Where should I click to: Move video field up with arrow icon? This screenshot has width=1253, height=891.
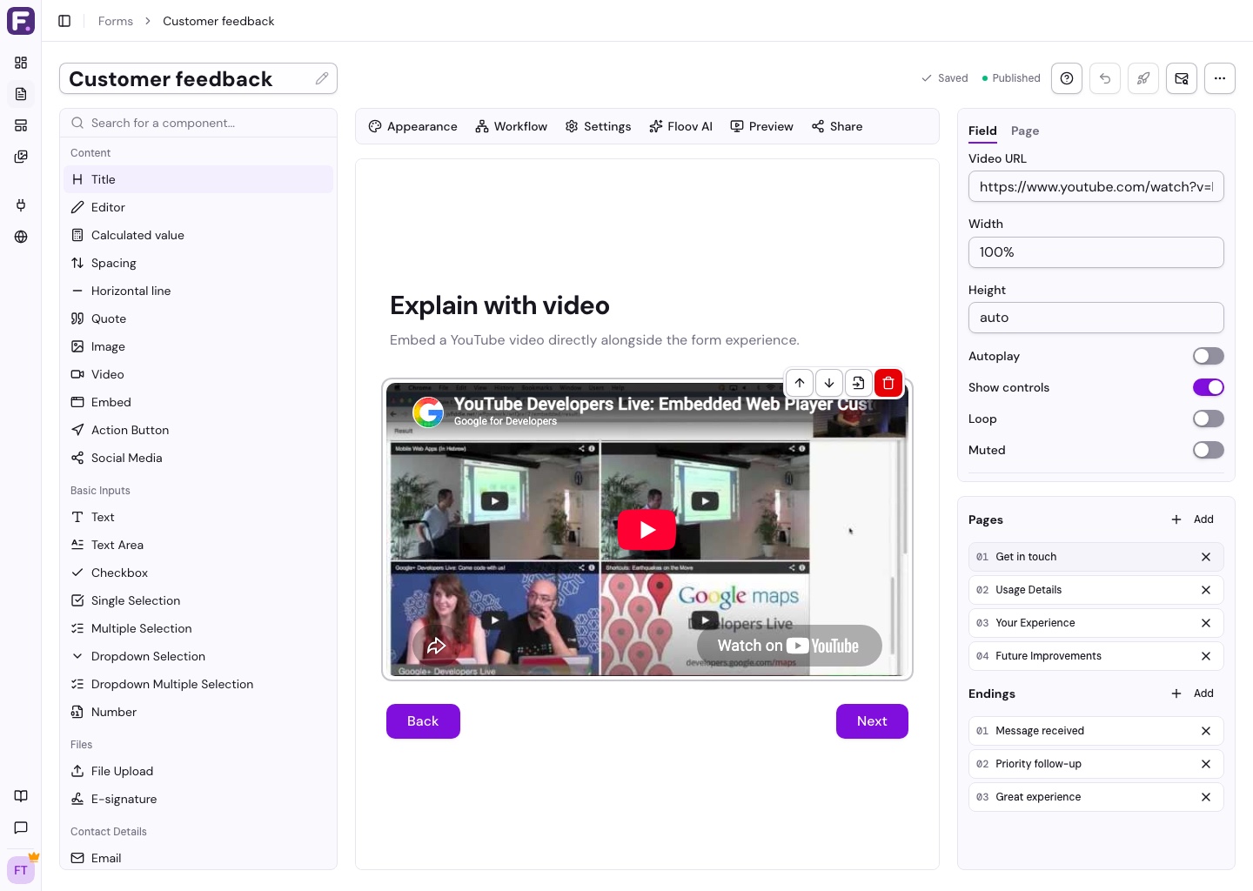[x=800, y=383]
